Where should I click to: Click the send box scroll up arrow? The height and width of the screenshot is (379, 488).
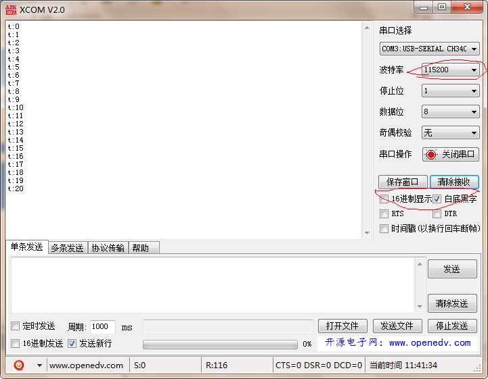pyautogui.click(x=420, y=264)
